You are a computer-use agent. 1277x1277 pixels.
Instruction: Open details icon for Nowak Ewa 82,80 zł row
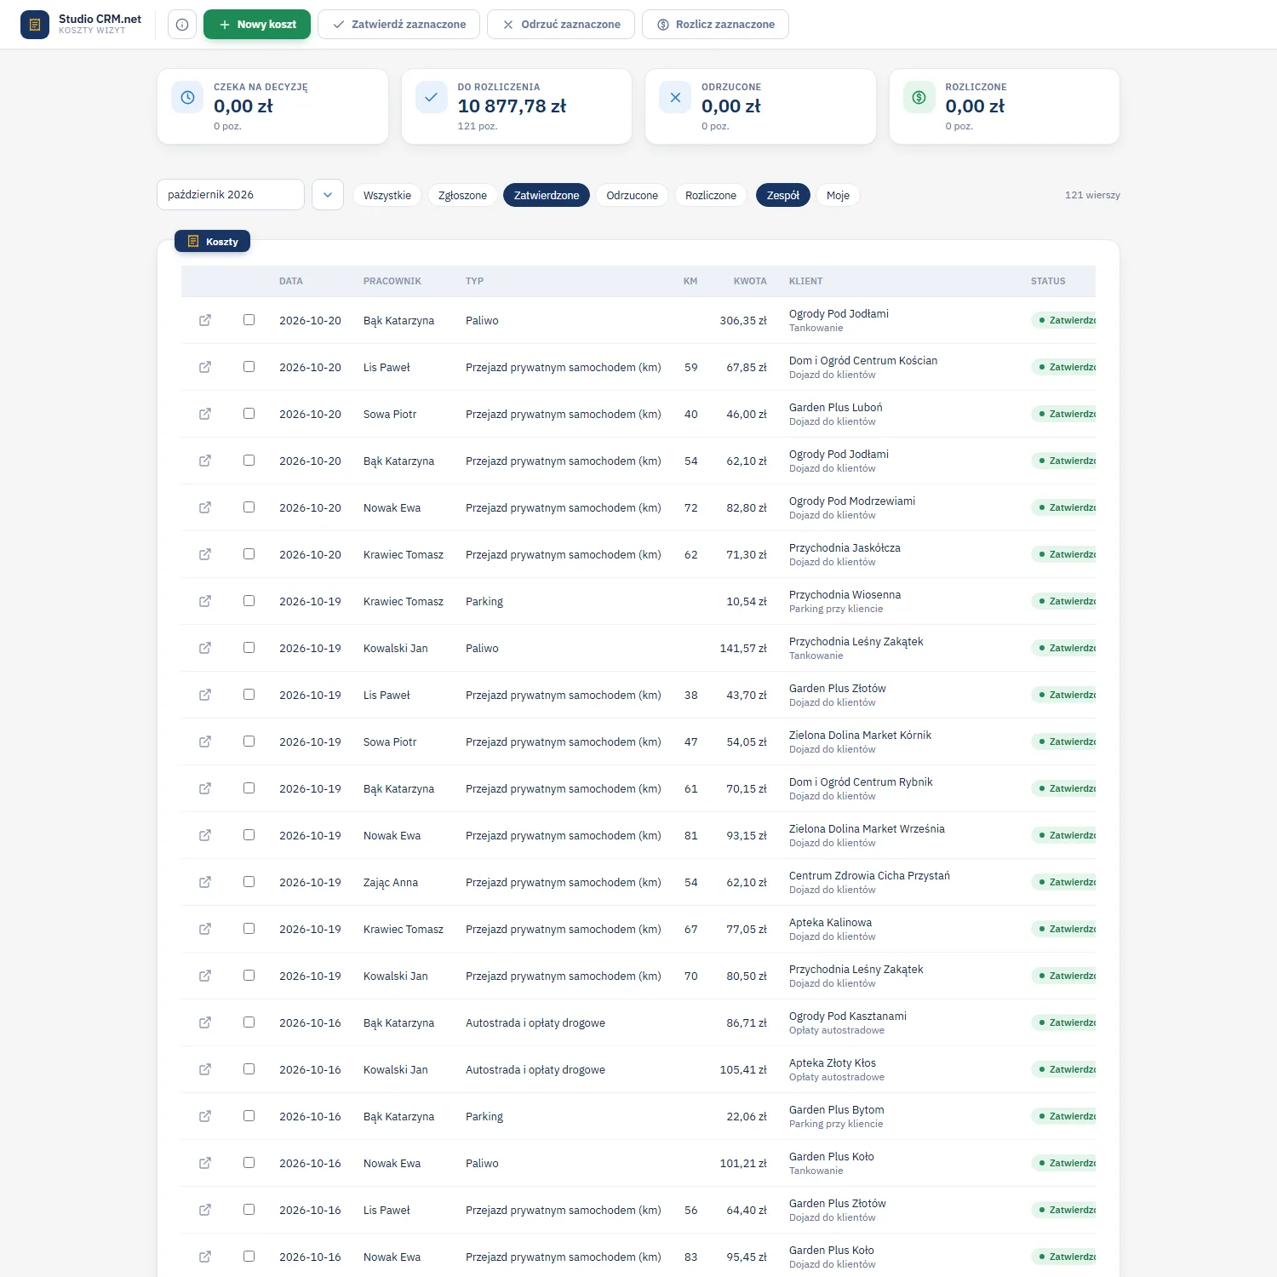205,507
